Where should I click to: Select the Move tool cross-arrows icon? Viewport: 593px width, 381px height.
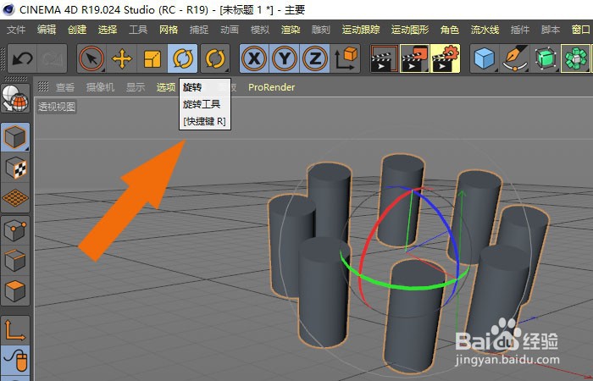(x=122, y=58)
